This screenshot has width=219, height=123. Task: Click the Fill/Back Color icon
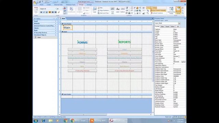coord(65,11)
